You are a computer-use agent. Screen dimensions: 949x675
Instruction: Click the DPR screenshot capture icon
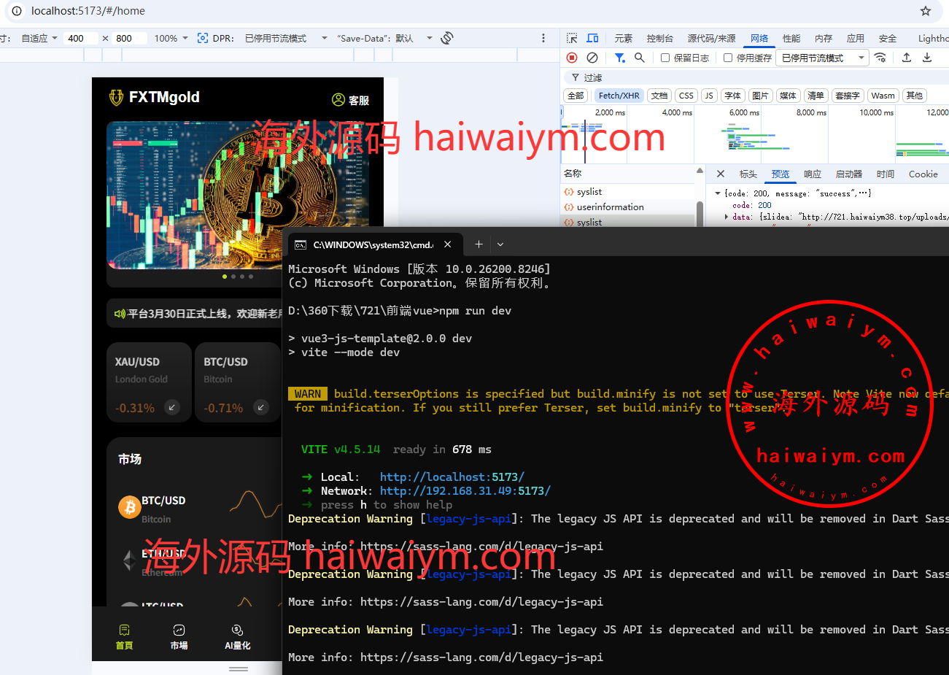click(x=203, y=38)
